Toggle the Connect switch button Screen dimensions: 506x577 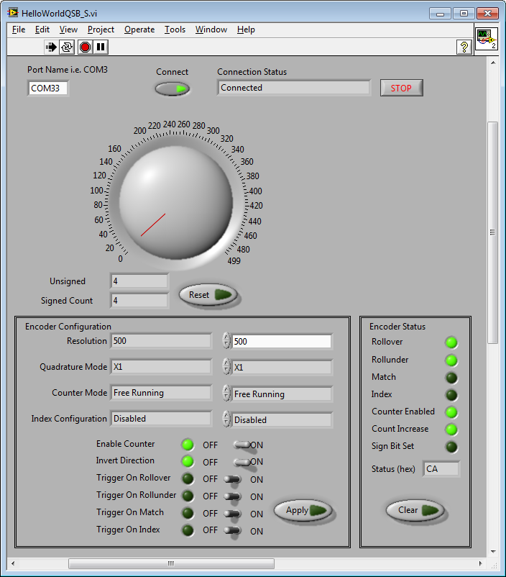172,88
